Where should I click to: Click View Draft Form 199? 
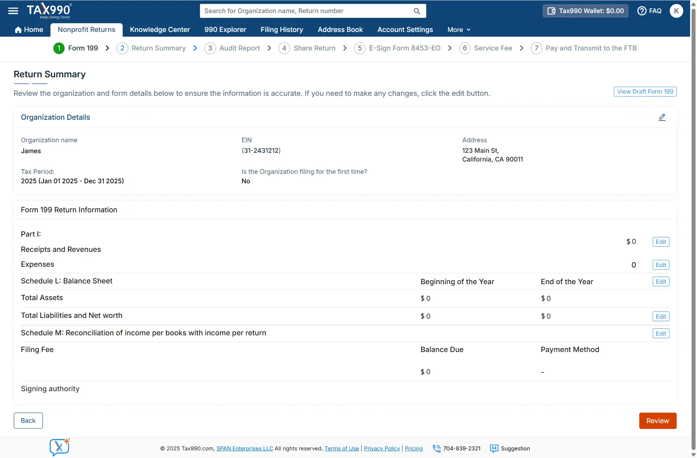point(645,91)
